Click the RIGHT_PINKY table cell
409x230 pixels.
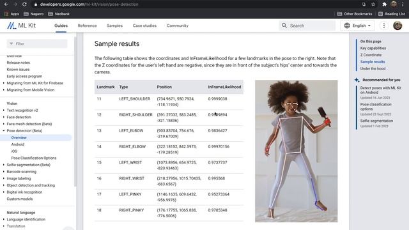132,210
